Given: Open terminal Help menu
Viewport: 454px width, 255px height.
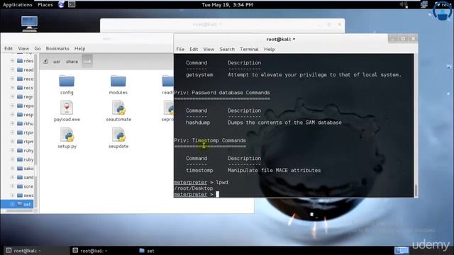Looking at the screenshot, I should click(270, 49).
